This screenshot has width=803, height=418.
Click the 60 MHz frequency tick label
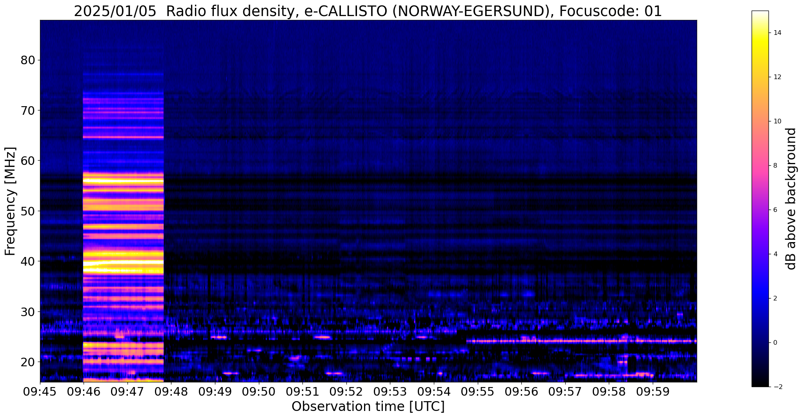click(27, 161)
